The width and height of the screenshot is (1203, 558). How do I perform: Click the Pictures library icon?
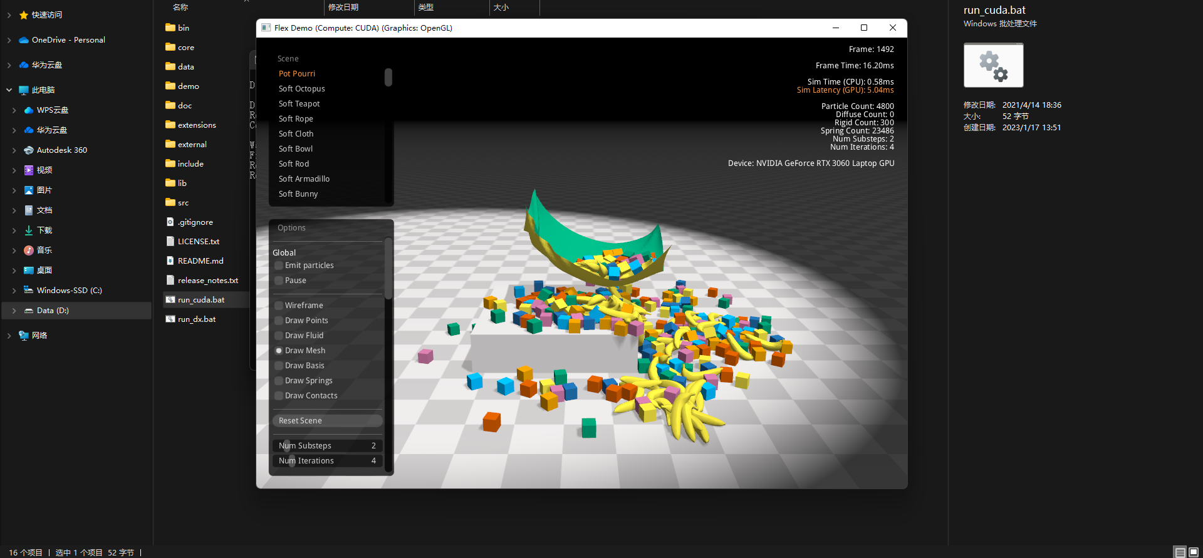click(29, 190)
